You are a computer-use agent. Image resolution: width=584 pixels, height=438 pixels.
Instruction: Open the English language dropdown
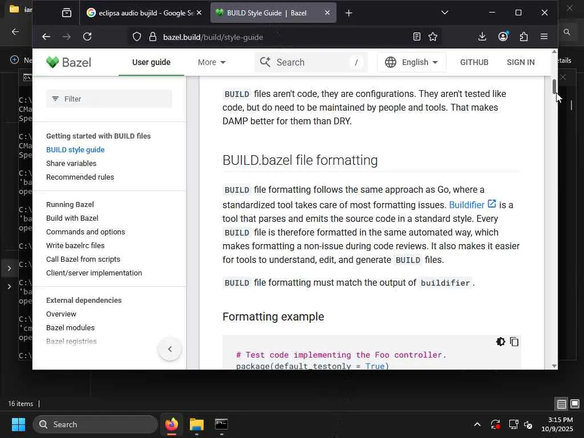[412, 62]
